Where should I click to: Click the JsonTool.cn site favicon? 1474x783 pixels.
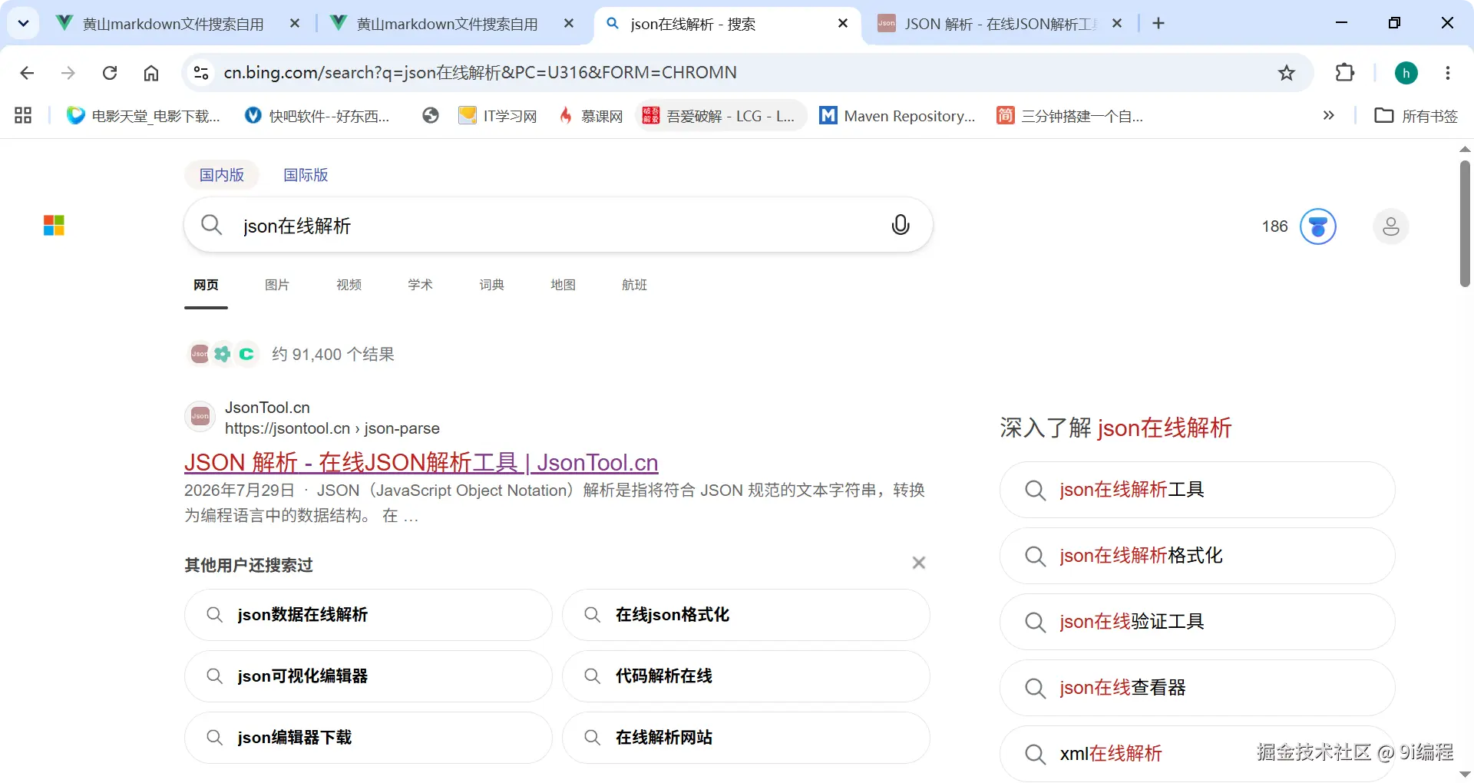200,417
